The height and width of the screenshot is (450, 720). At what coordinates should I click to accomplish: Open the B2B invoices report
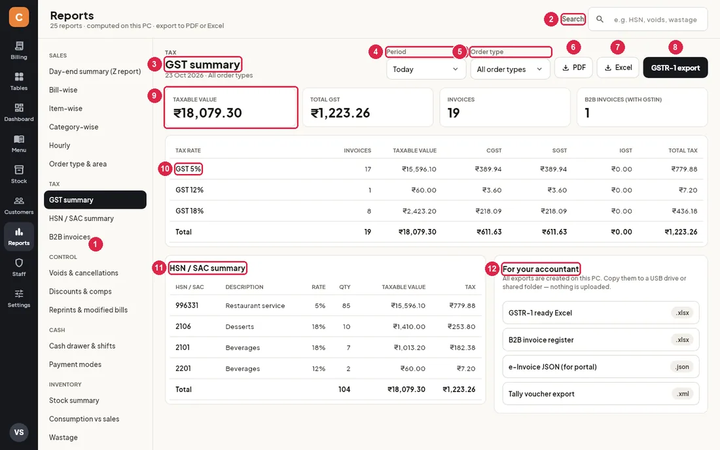click(x=95, y=237)
